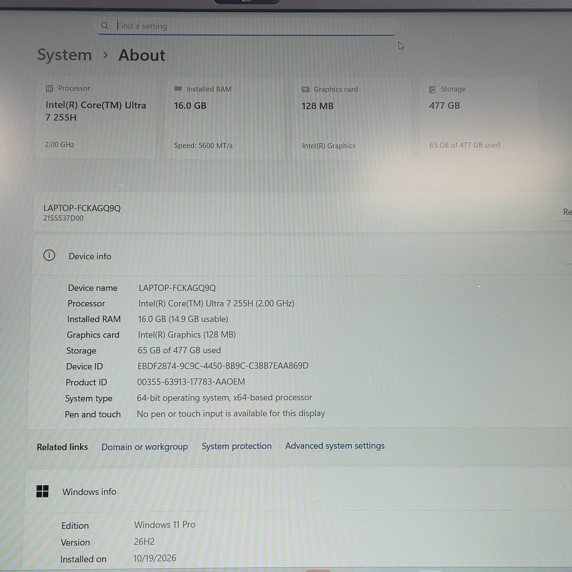
Task: Open System protection link
Action: click(x=236, y=446)
